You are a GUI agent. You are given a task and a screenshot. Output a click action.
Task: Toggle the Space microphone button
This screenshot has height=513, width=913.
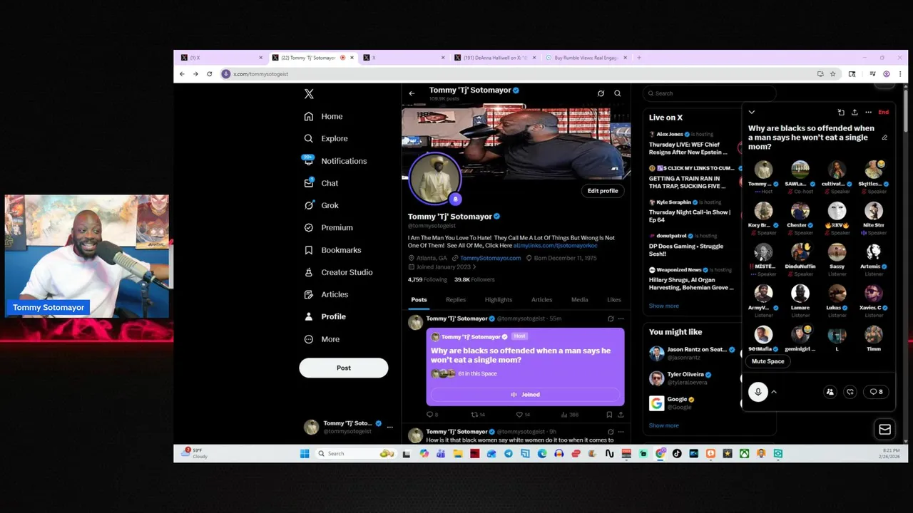point(758,392)
